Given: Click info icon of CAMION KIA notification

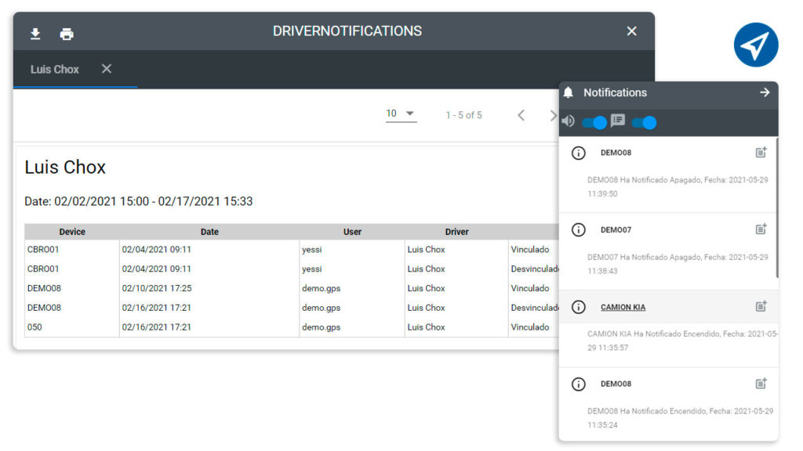Looking at the screenshot, I should (578, 307).
